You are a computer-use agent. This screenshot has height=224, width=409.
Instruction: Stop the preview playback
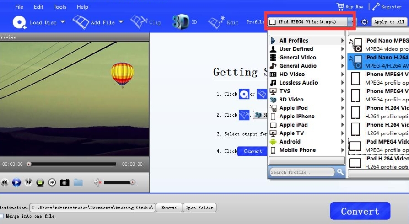point(40,182)
